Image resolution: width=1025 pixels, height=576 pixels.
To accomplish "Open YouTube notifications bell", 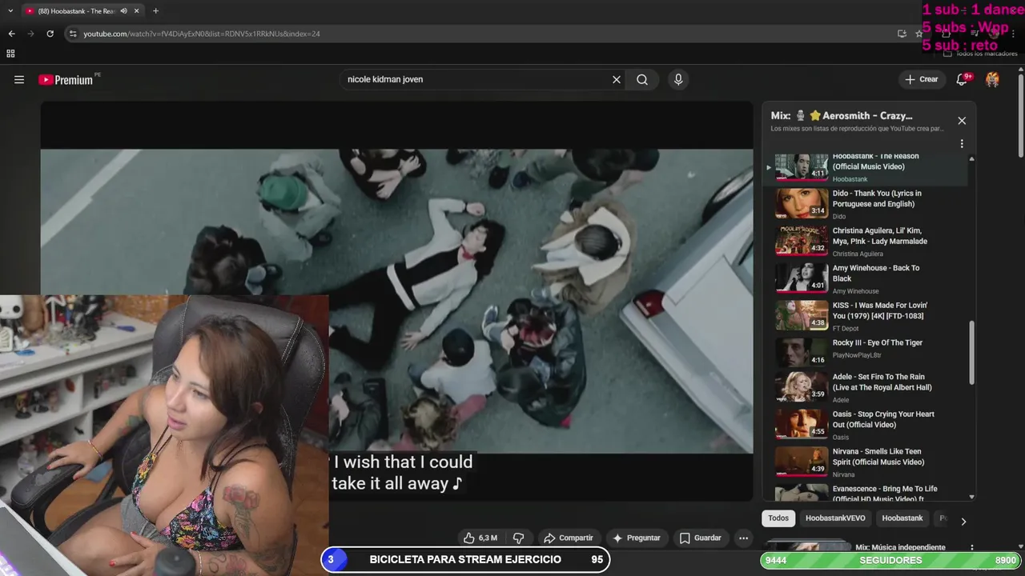I will coord(962,79).
